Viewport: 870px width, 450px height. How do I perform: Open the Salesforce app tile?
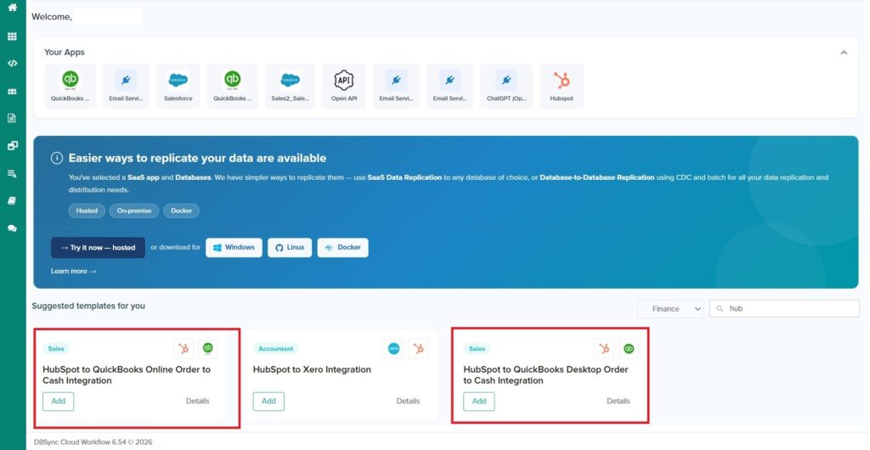[178, 86]
